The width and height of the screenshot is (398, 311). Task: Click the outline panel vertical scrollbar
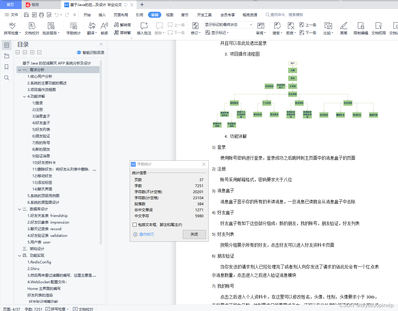(x=101, y=152)
